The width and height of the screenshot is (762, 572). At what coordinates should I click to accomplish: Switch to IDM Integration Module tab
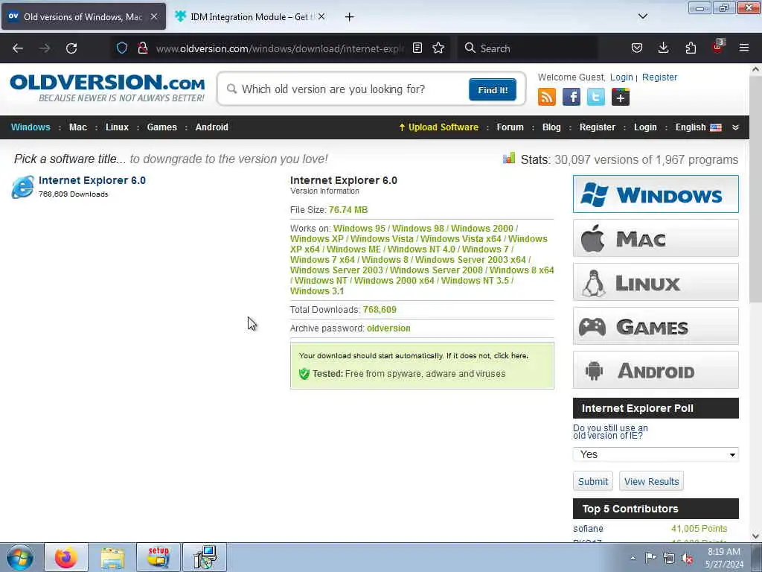(250, 16)
